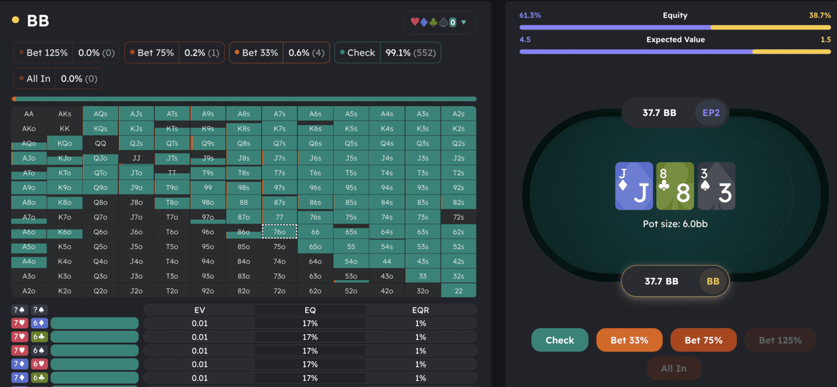Toggle the Bet 33% 0.6% action filter
This screenshot has width=837, height=387.
coord(279,52)
